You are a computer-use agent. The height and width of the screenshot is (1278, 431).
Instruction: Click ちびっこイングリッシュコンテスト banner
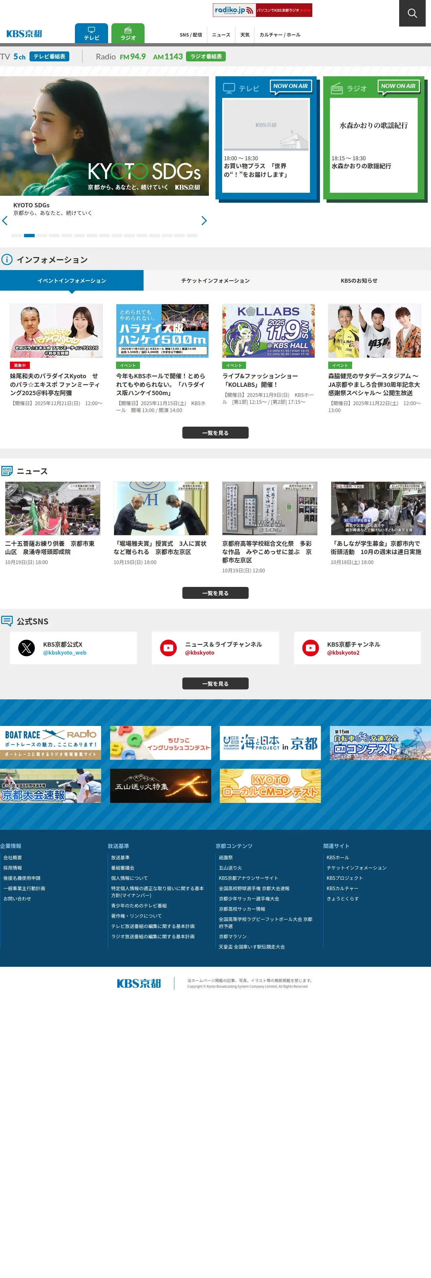161,743
